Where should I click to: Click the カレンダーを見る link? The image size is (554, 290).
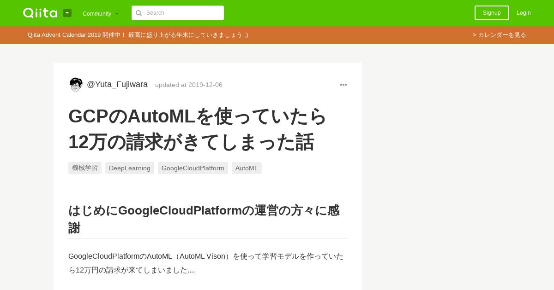click(x=500, y=35)
